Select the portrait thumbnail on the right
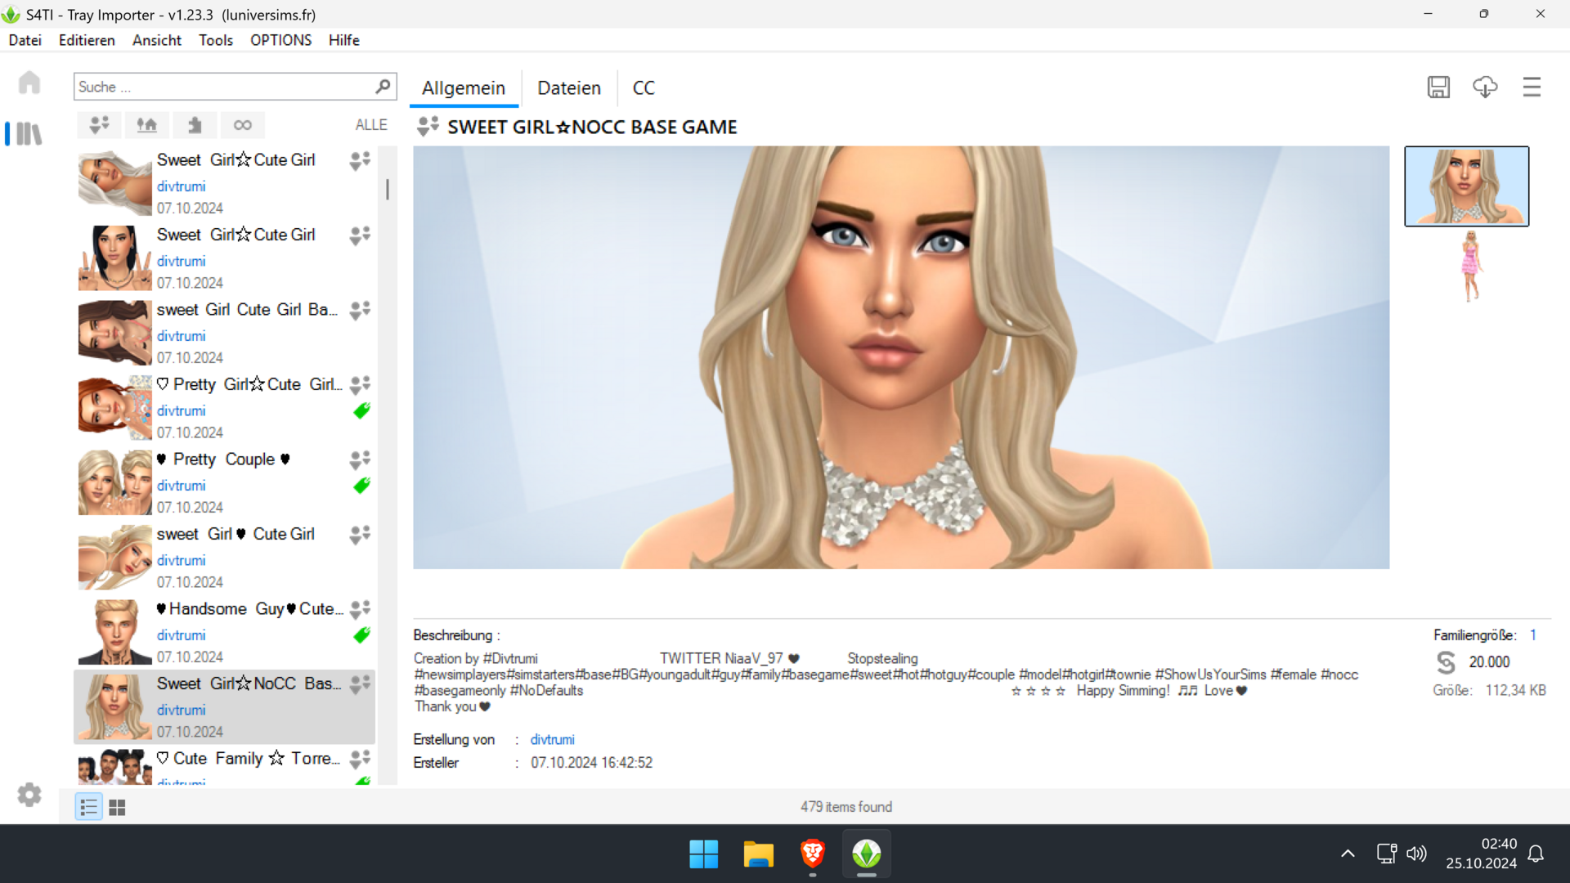Image resolution: width=1570 pixels, height=883 pixels. 1467,186
